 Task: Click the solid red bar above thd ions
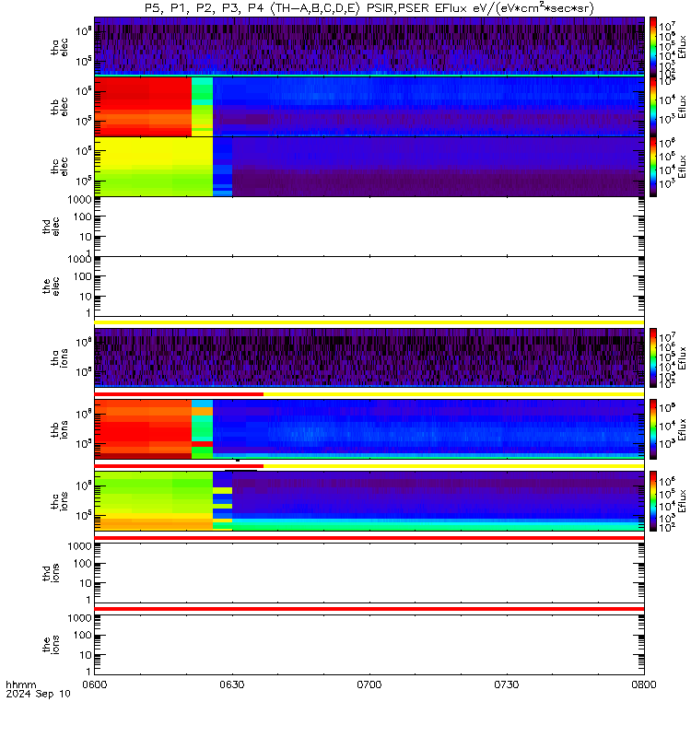[369, 538]
